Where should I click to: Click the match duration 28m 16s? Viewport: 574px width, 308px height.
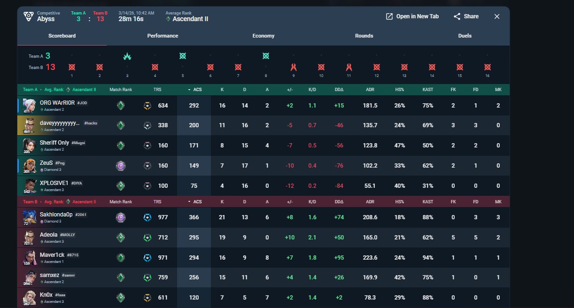point(131,19)
